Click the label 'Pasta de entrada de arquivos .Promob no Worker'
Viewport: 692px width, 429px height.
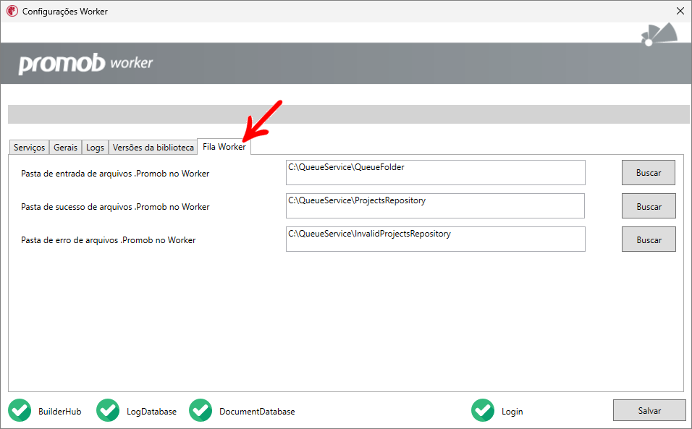[x=115, y=174]
